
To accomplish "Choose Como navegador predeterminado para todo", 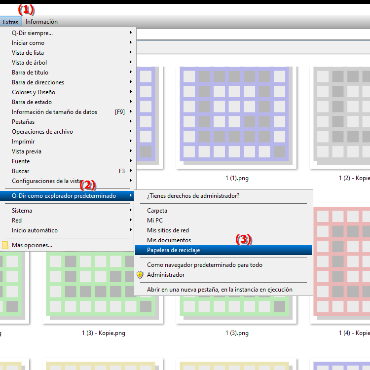I will (223, 265).
